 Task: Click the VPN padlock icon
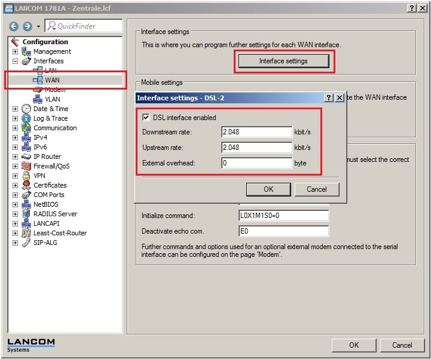pos(26,176)
